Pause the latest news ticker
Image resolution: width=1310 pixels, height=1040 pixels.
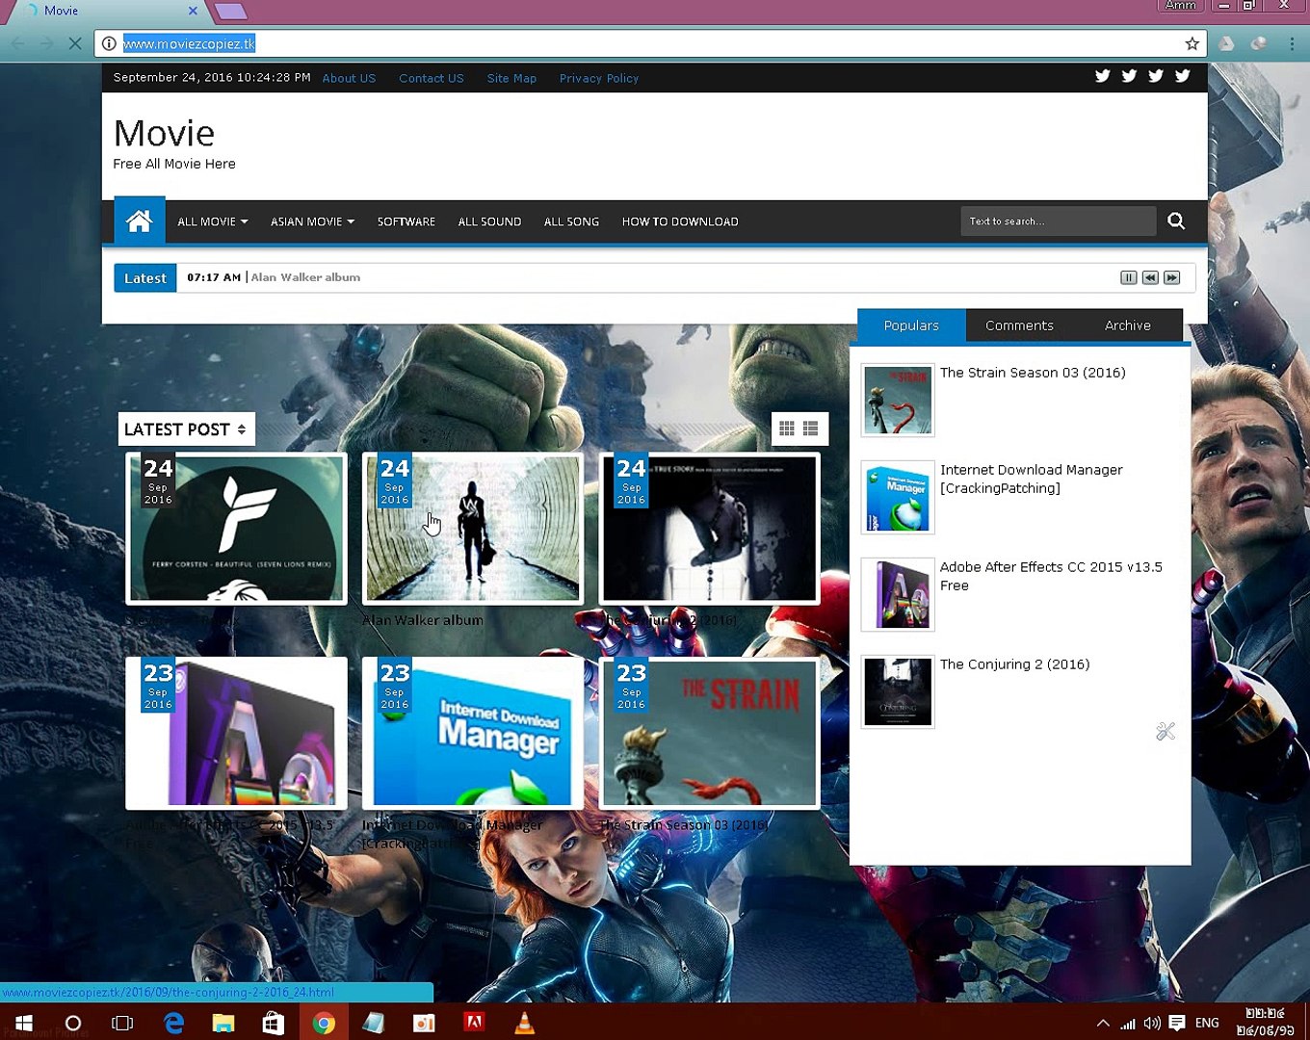(x=1128, y=277)
